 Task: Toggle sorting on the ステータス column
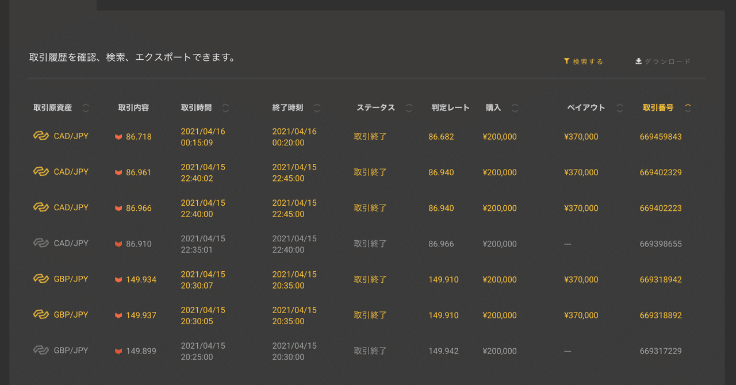coord(408,107)
